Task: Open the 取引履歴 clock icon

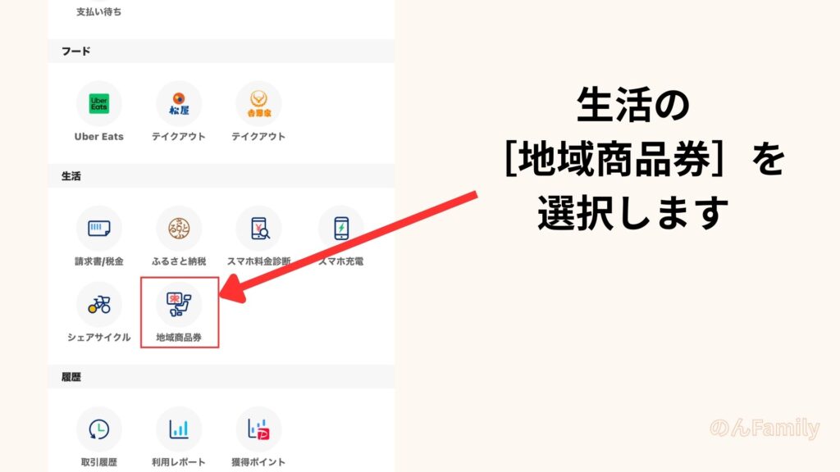Action: pos(99,429)
